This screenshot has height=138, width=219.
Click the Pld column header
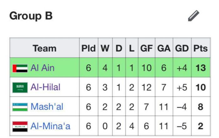click(89, 48)
